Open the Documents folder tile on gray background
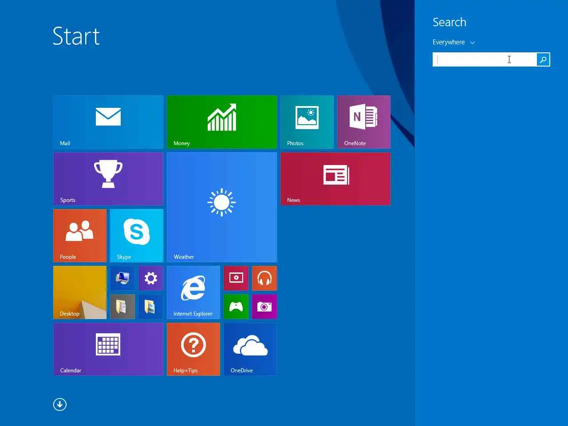This screenshot has width=568, height=426. (122, 307)
